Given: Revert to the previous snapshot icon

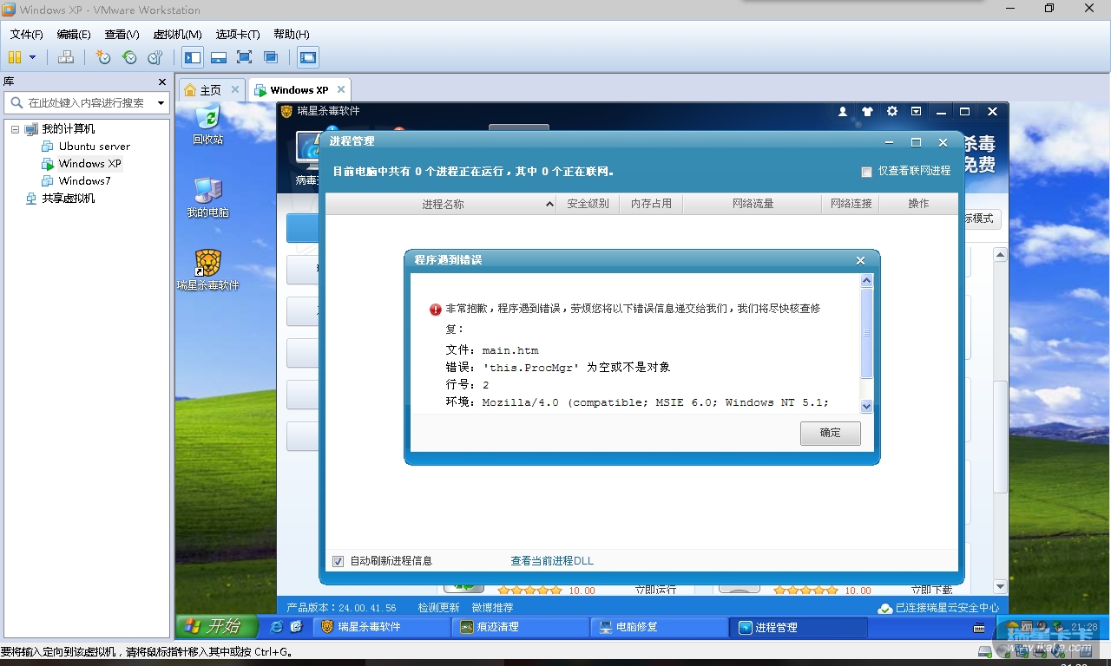Looking at the screenshot, I should tap(129, 57).
